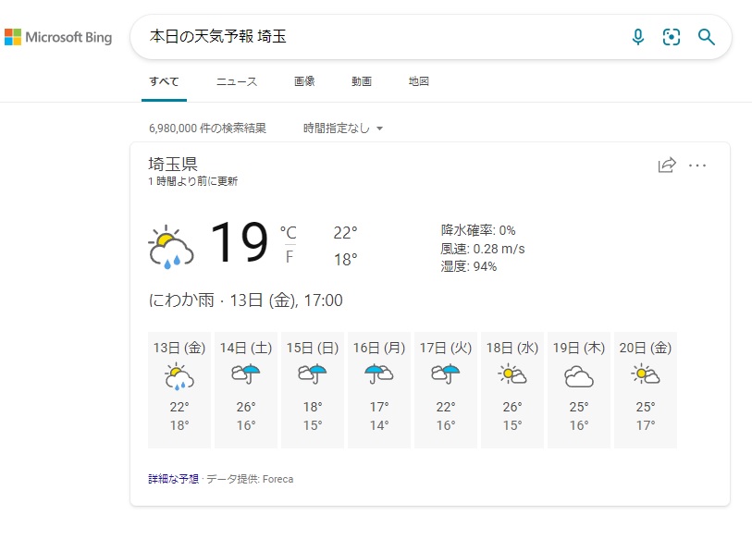The width and height of the screenshot is (752, 539).
Task: Select the 14日 (土) forecast day
Action: point(246,390)
